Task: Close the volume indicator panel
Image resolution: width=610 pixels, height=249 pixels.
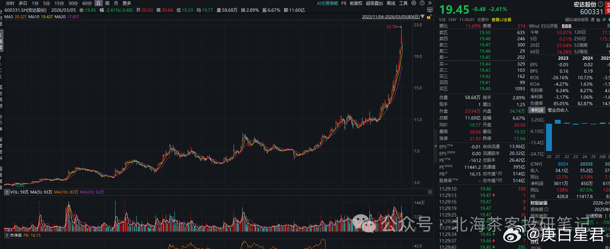Action: pyautogui.click(x=430, y=192)
